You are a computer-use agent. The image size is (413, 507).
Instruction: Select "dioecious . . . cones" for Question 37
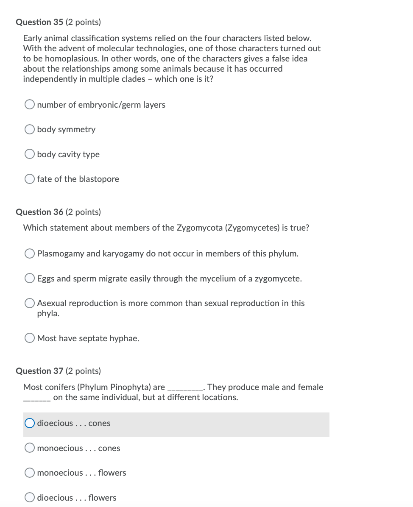(29, 423)
